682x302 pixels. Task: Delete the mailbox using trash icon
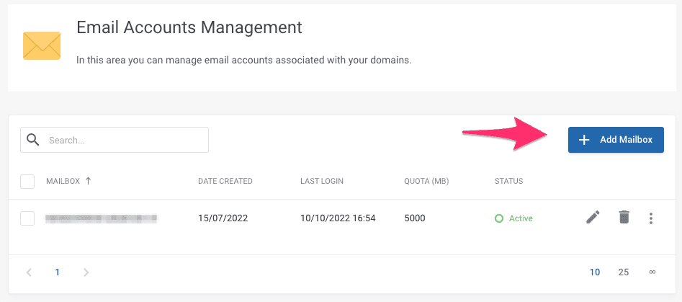tap(624, 218)
